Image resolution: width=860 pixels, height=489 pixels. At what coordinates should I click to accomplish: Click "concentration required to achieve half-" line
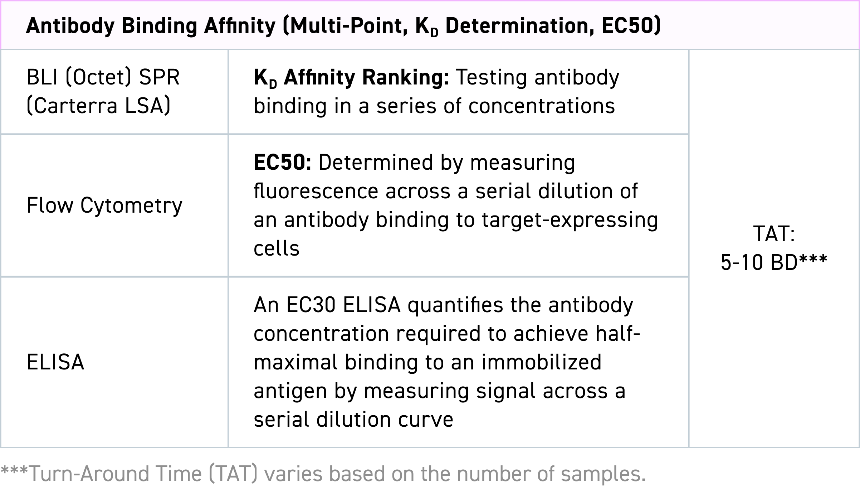[446, 334]
